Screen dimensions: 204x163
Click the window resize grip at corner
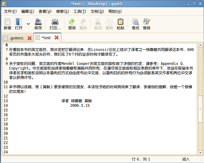point(202,160)
